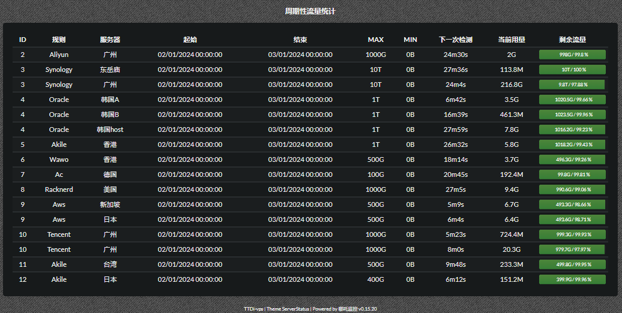Select the 结束 column header
Viewport: 622px width, 313px height.
point(300,40)
